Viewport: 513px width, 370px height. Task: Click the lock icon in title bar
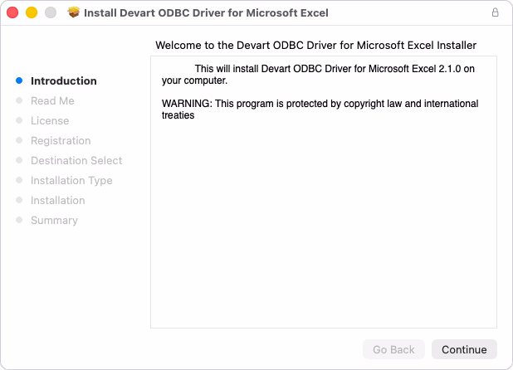click(x=495, y=12)
